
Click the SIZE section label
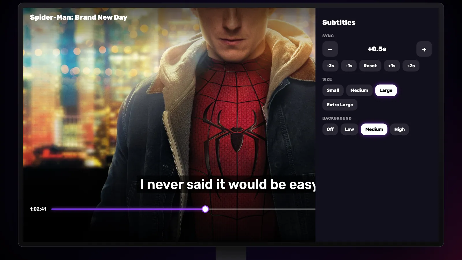tap(327, 79)
